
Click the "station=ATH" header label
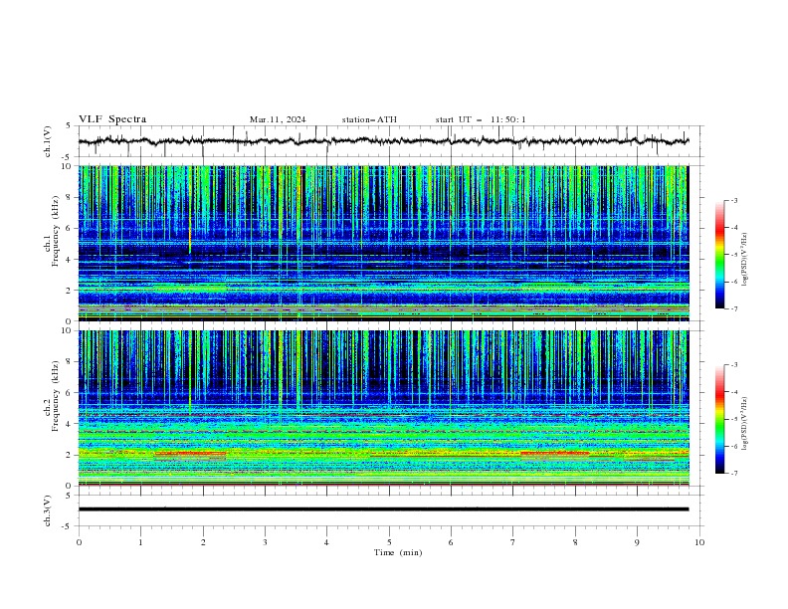(x=369, y=119)
